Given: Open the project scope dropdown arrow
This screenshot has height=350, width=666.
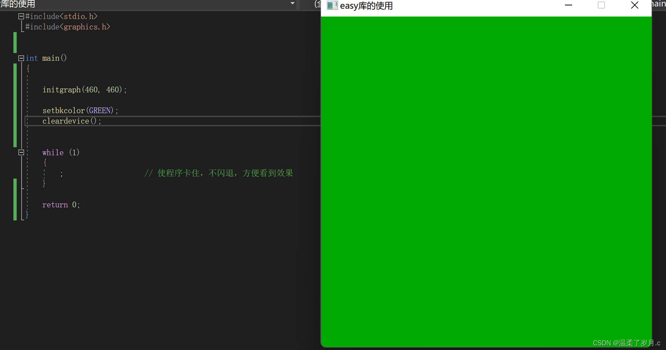Looking at the screenshot, I should (x=293, y=4).
